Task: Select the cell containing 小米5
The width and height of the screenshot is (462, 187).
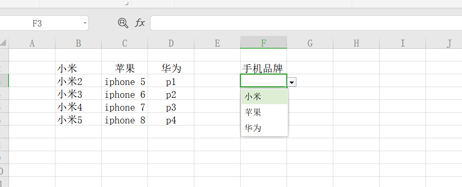Action: tap(78, 119)
